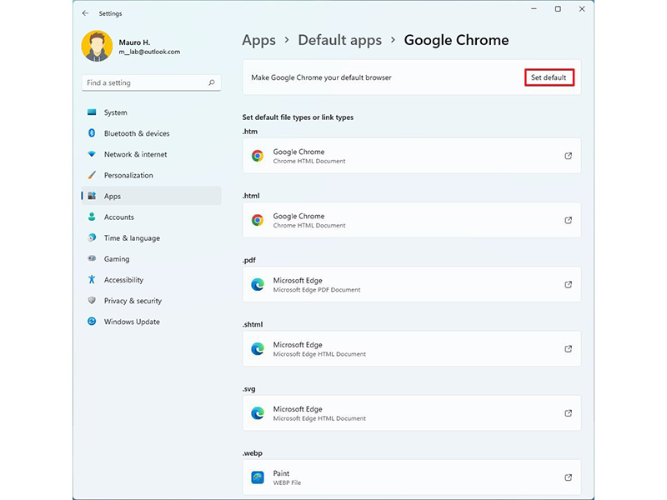The width and height of the screenshot is (667, 500).
Task: Click the Accounts person icon
Action: pos(92,217)
